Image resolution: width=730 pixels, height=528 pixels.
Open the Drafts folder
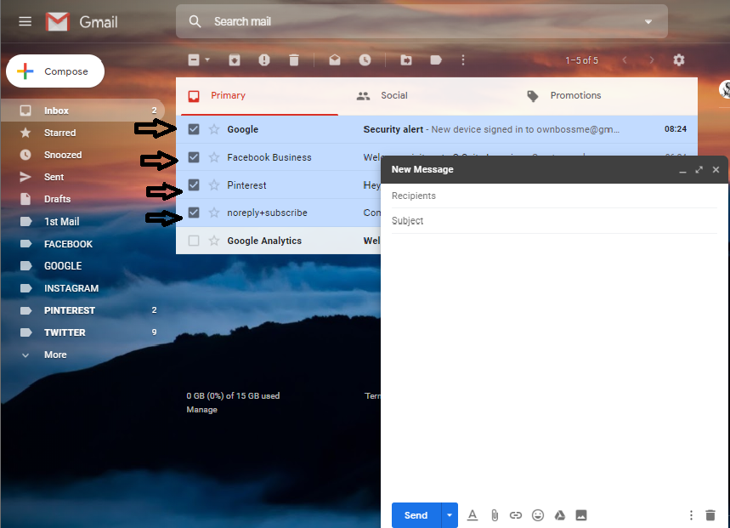point(83,199)
